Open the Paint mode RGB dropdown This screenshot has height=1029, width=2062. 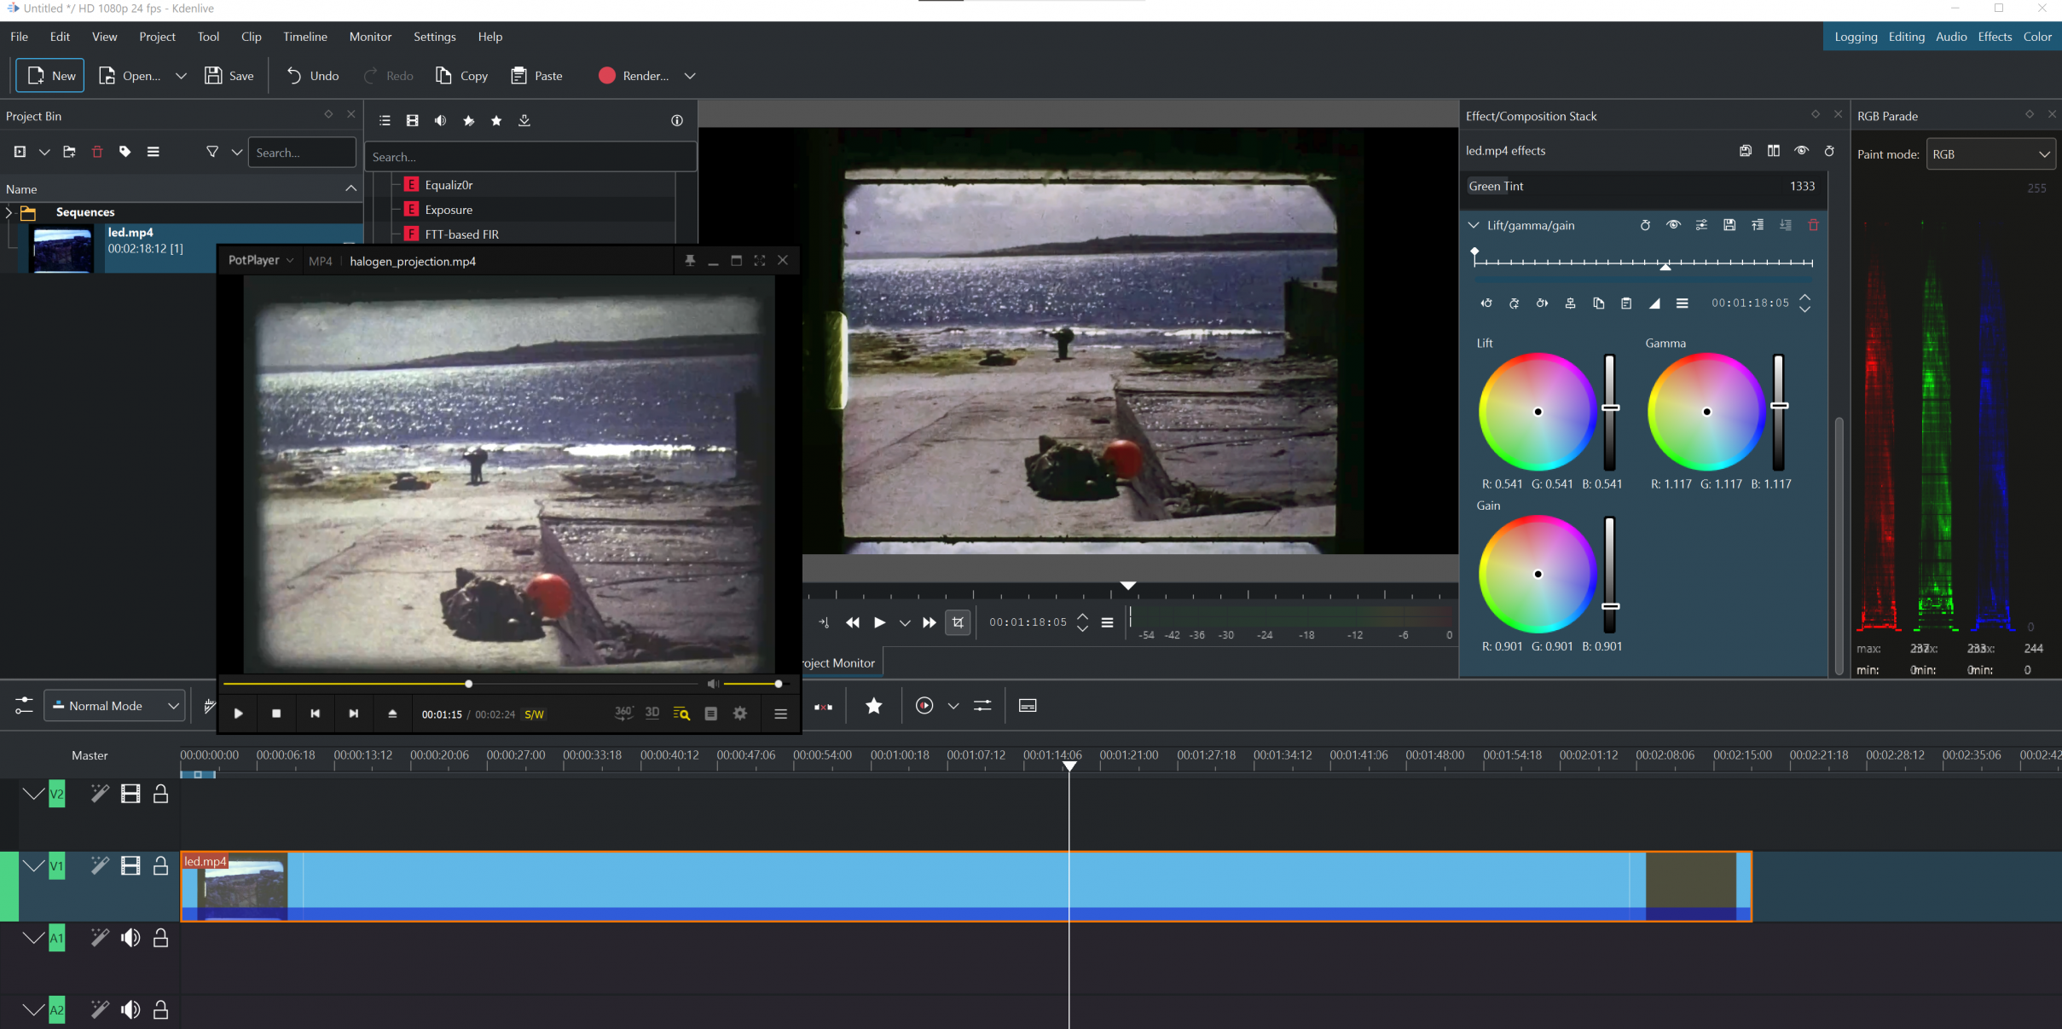tap(1991, 154)
